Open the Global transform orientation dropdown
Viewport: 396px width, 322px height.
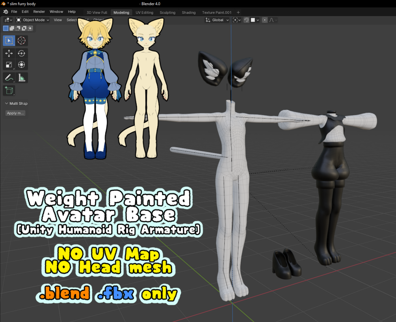[x=217, y=20]
